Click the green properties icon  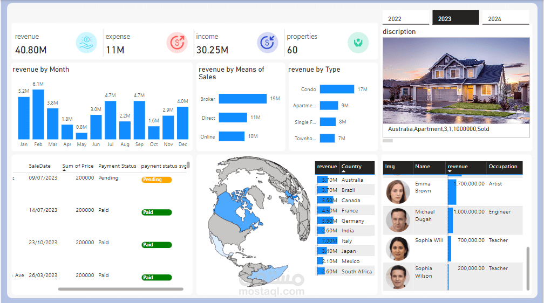[x=358, y=43]
